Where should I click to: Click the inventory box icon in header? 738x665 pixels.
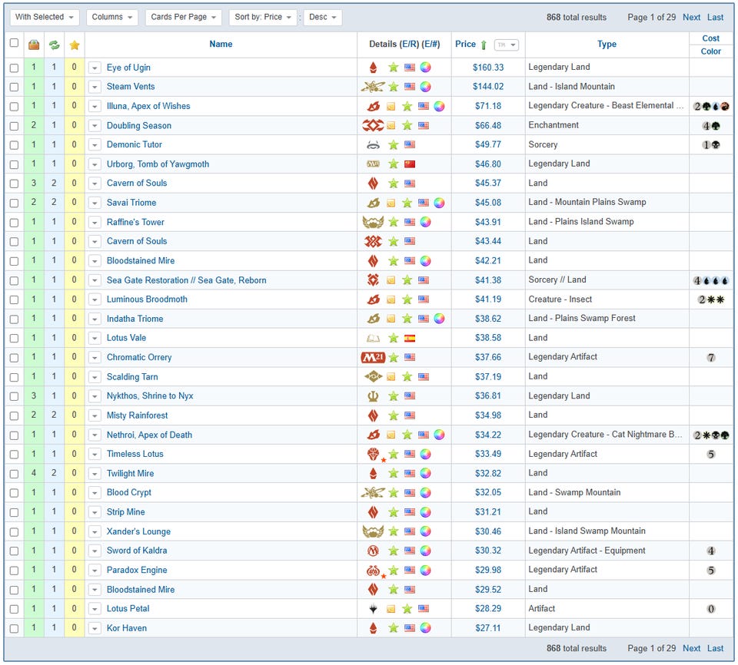33,45
